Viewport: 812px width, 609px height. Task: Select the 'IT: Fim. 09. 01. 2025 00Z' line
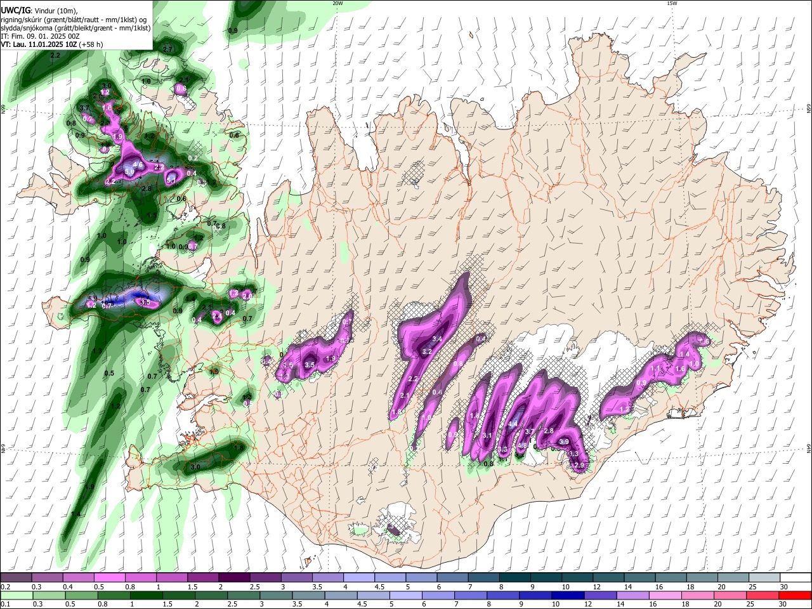[x=40, y=36]
